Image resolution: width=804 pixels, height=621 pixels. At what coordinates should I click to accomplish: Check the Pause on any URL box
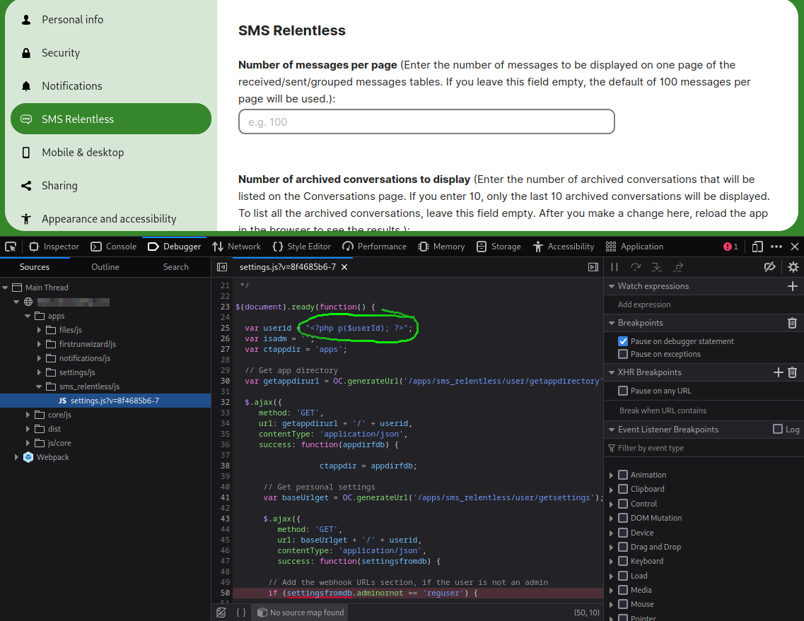coord(623,391)
